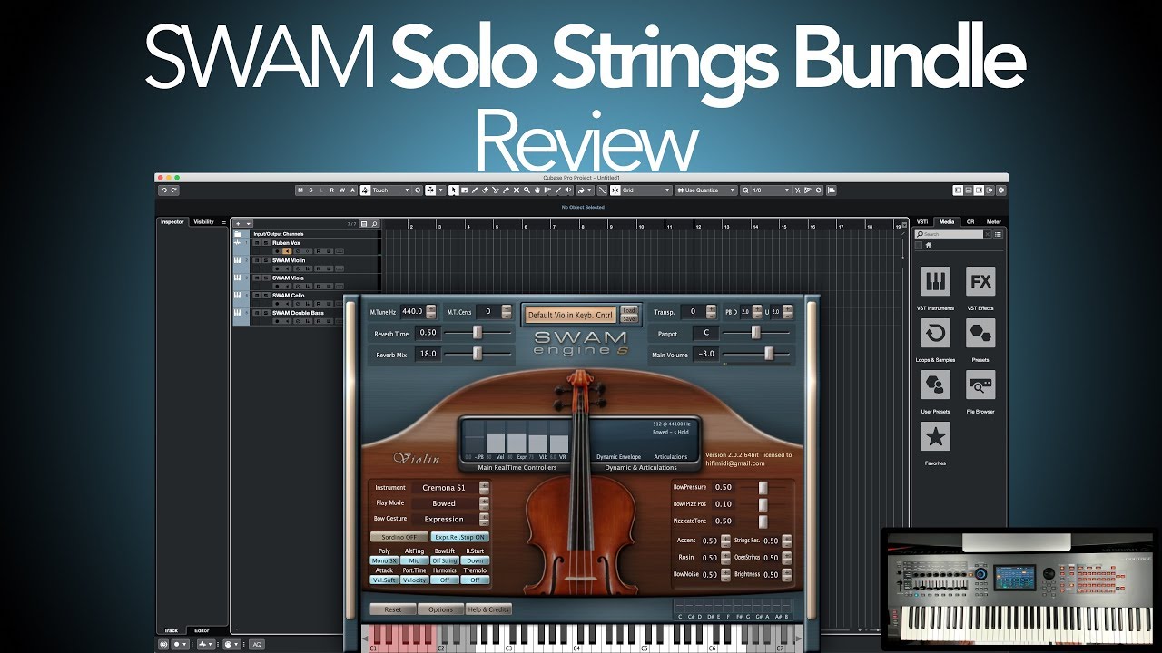The width and height of the screenshot is (1162, 653).
Task: Toggle Expr.Rel.Stop ON button
Action: click(459, 537)
